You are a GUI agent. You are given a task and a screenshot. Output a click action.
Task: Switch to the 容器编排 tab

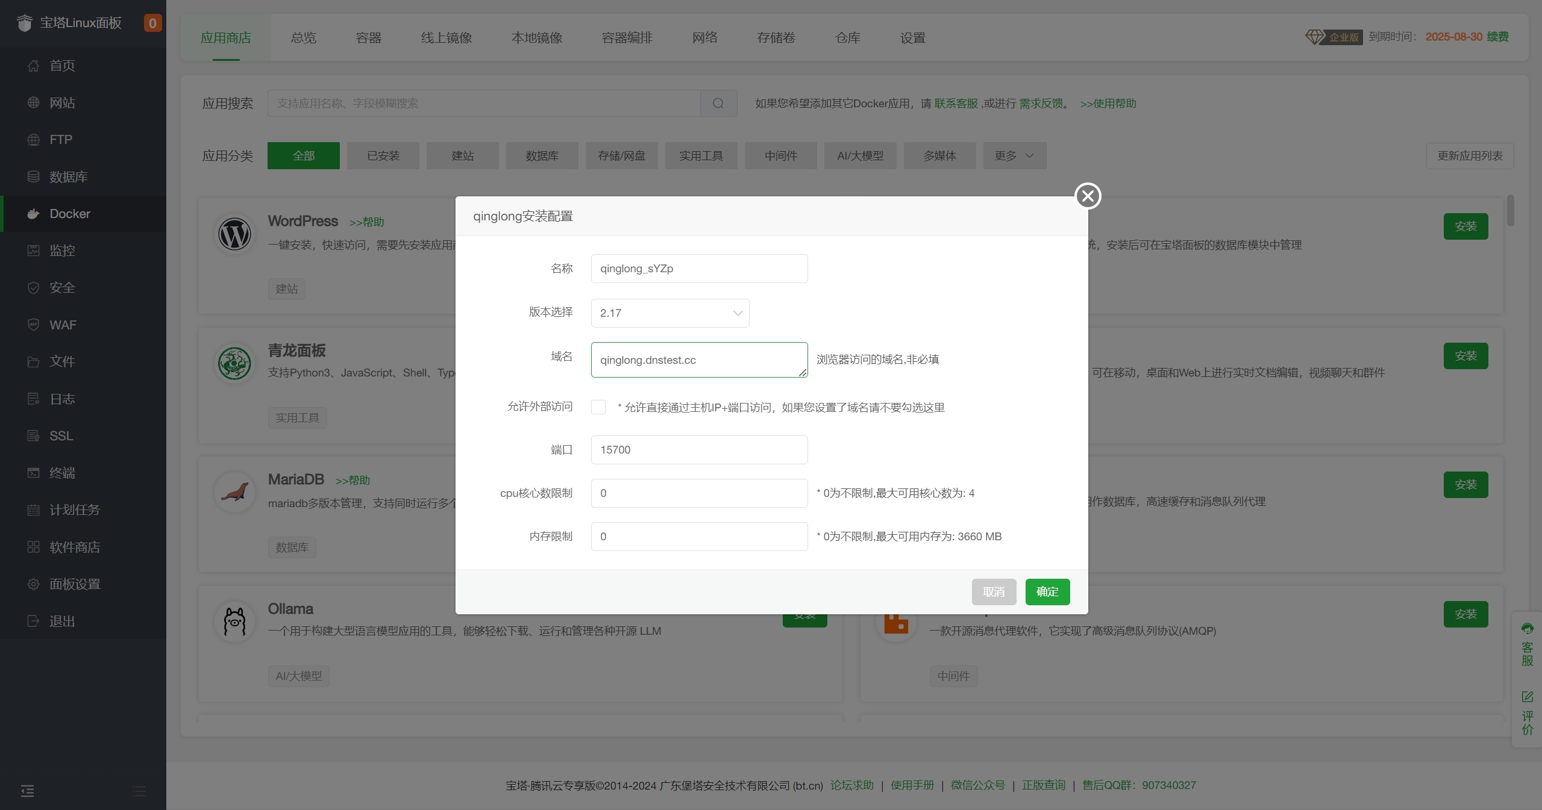tap(627, 38)
